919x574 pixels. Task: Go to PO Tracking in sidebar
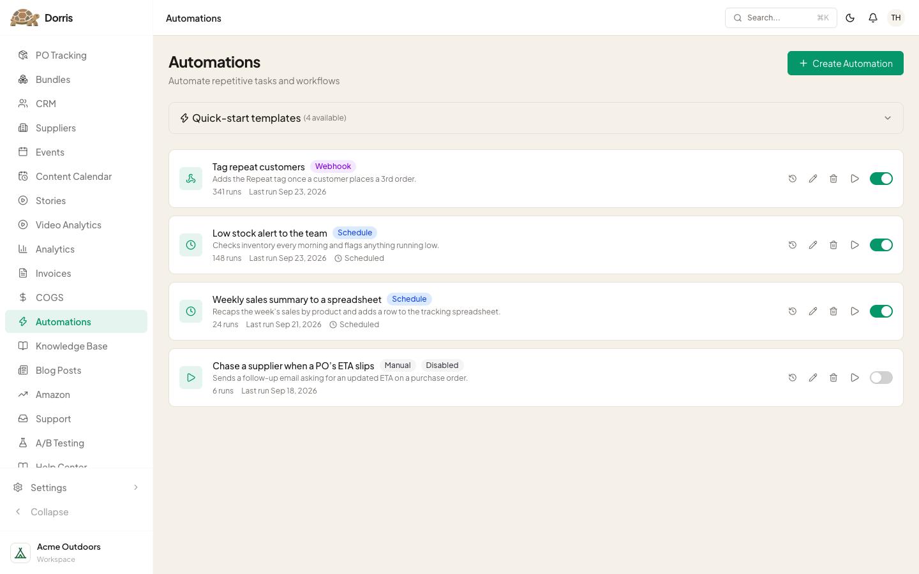[x=77, y=55]
